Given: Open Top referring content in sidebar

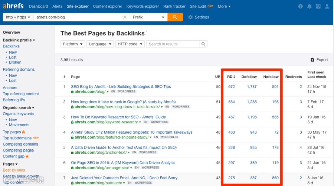Looking at the screenshot, I should 21,94.
